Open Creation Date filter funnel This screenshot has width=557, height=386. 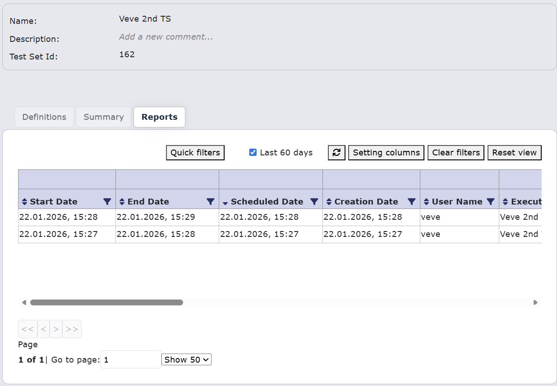tap(412, 202)
